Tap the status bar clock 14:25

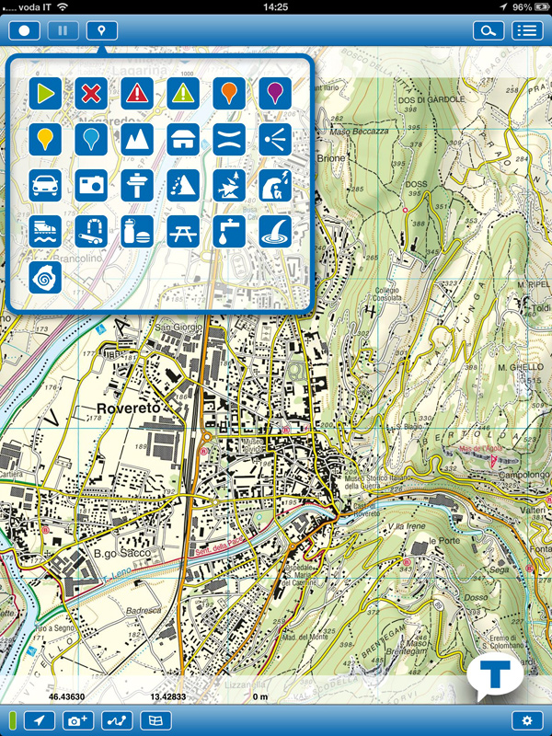[x=275, y=6]
